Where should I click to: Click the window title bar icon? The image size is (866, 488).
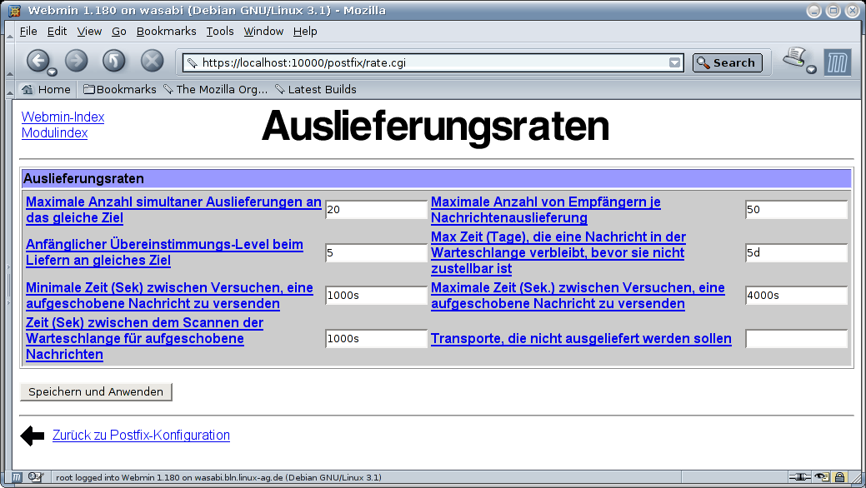pyautogui.click(x=14, y=11)
